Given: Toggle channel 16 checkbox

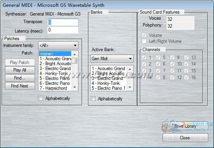Looking at the screenshot, I should [x=187, y=77].
